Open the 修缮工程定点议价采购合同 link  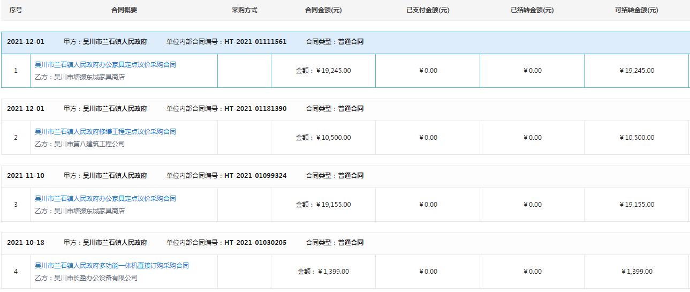point(105,132)
